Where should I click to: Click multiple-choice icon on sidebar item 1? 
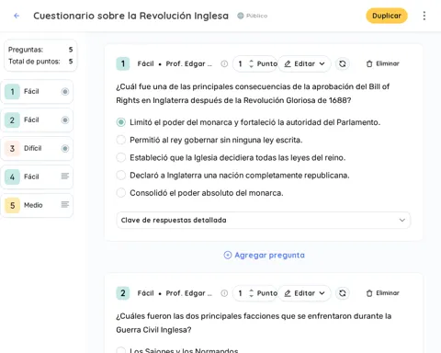pyautogui.click(x=65, y=92)
